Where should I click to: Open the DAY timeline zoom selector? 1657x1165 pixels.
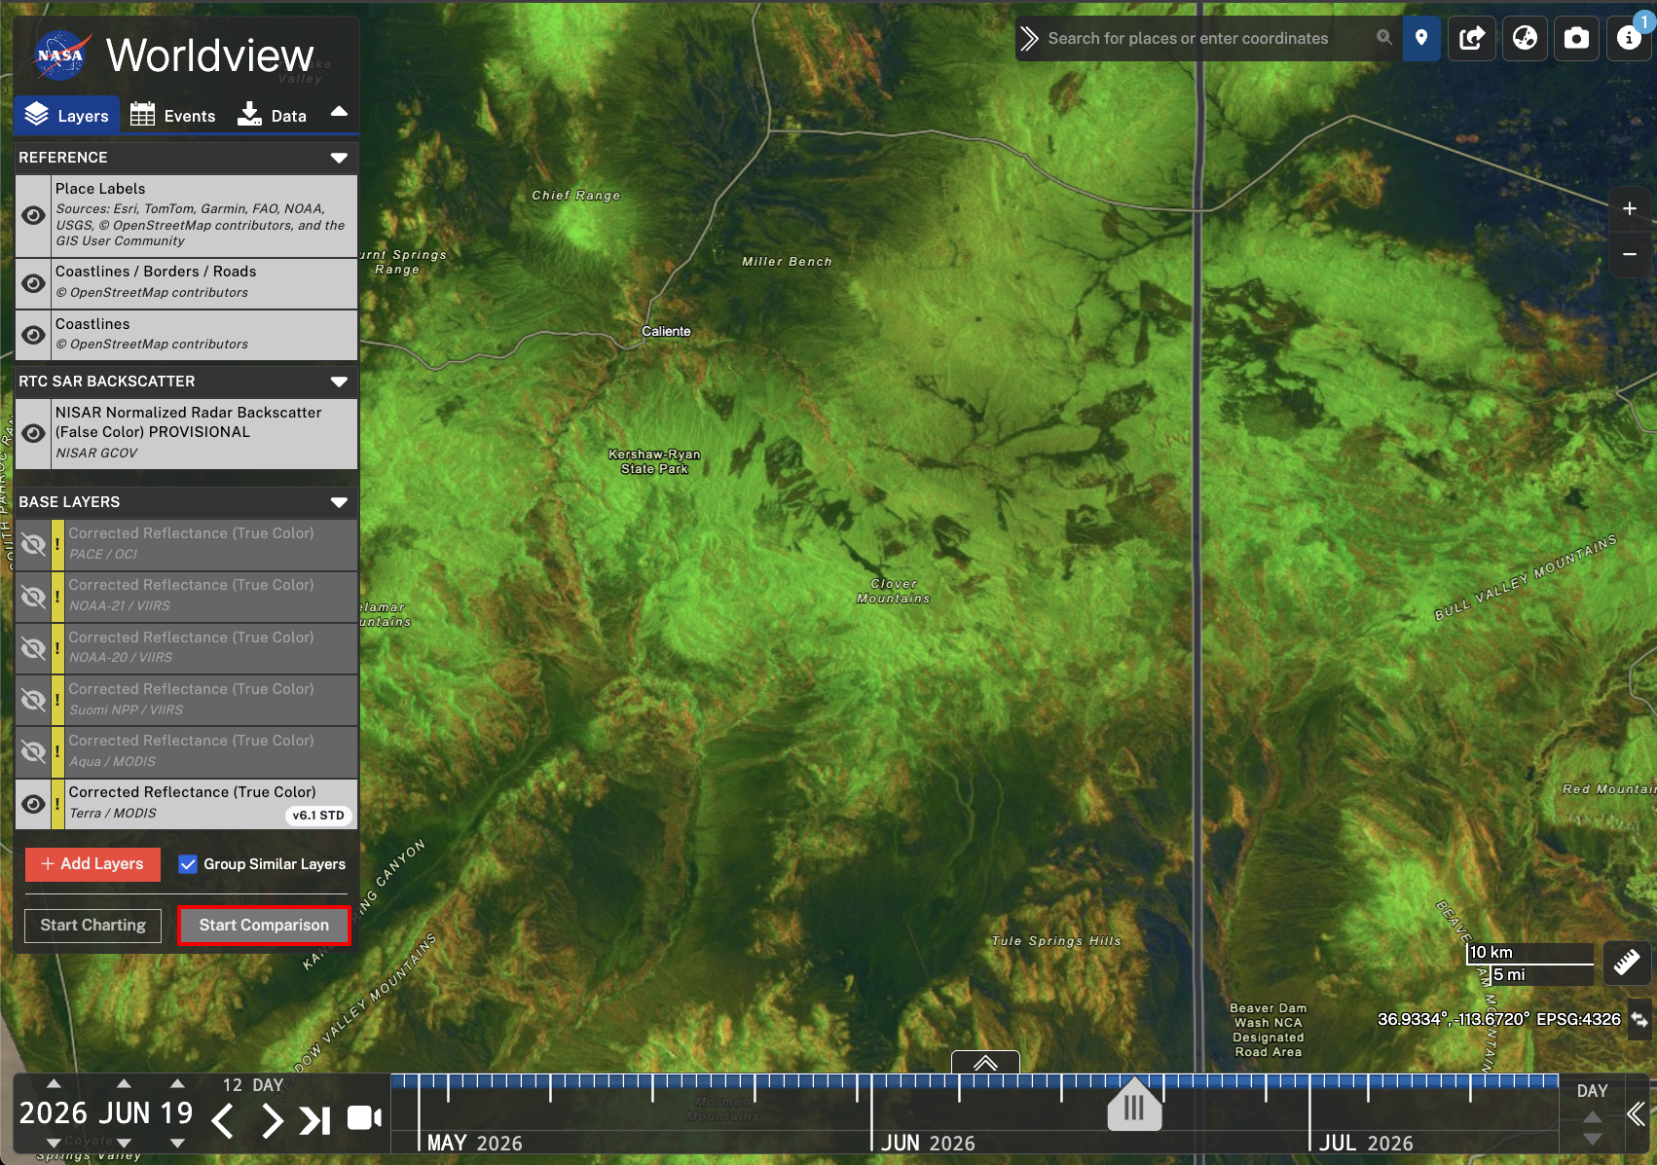(x=1592, y=1091)
